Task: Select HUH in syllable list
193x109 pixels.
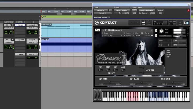Action: [168, 51]
